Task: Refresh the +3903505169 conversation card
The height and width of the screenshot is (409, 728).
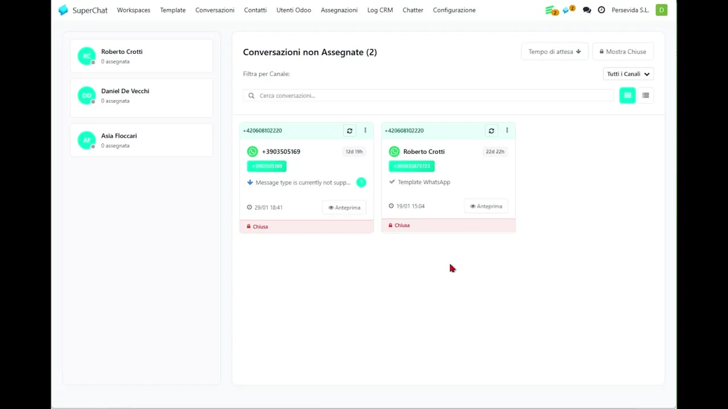Action: coord(349,131)
